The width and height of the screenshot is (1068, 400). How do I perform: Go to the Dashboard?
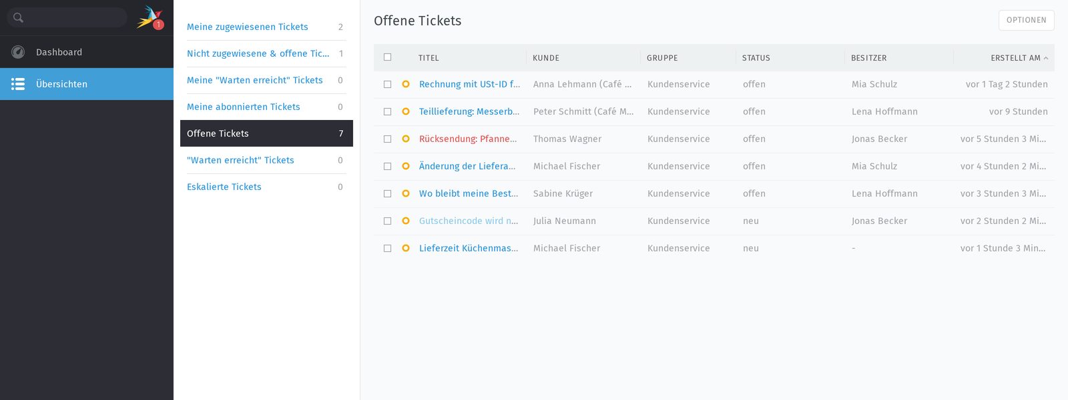(87, 52)
